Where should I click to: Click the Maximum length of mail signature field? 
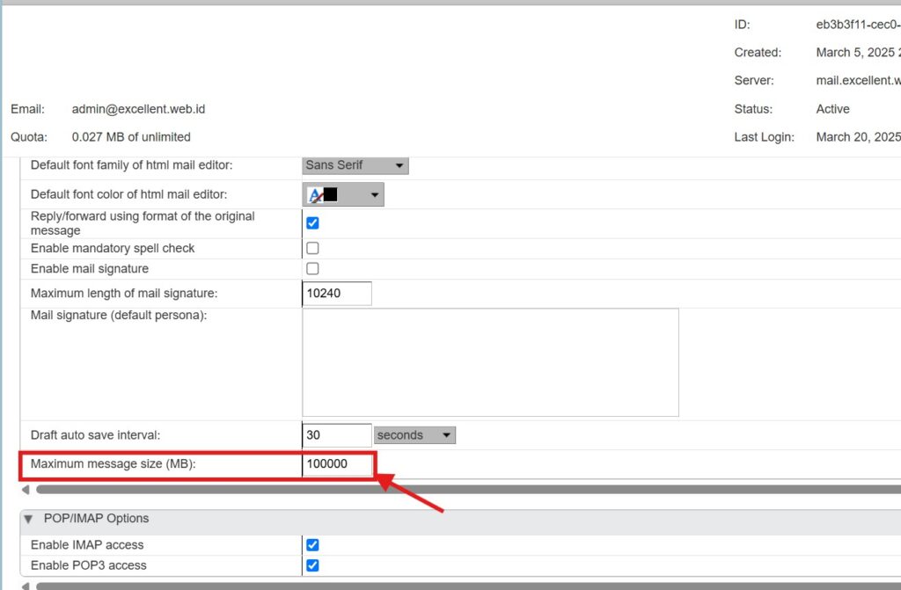click(337, 294)
